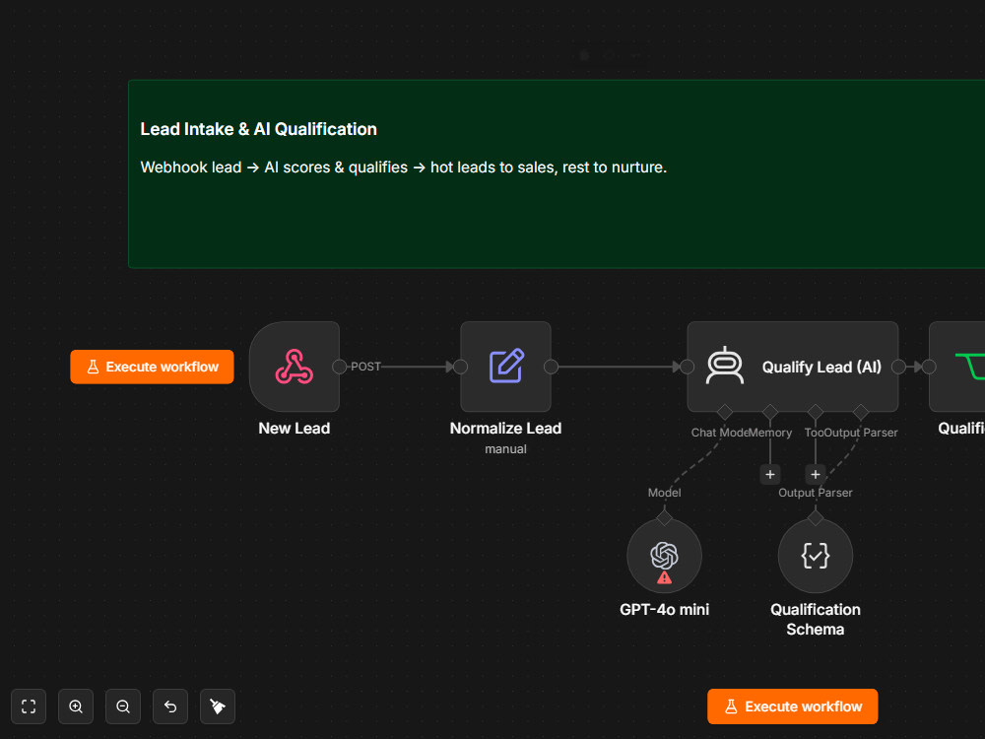Viewport: 985px width, 739px height.
Task: Click the manual subtitle under Normalize Lead
Action: (x=505, y=448)
